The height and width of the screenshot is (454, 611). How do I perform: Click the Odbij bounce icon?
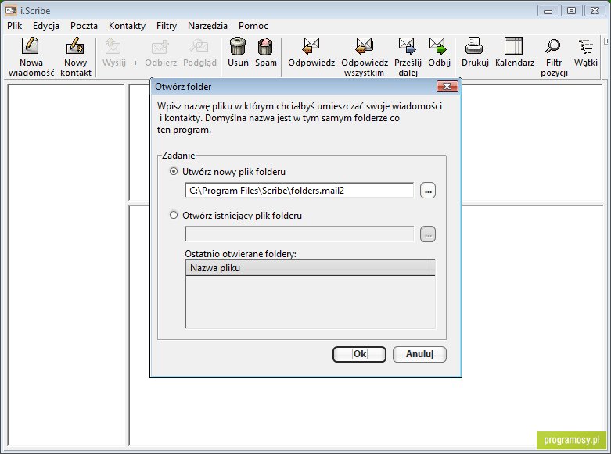[x=438, y=46]
